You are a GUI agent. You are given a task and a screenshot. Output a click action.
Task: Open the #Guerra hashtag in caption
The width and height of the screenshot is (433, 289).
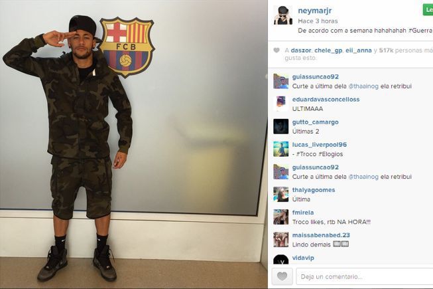[420, 31]
